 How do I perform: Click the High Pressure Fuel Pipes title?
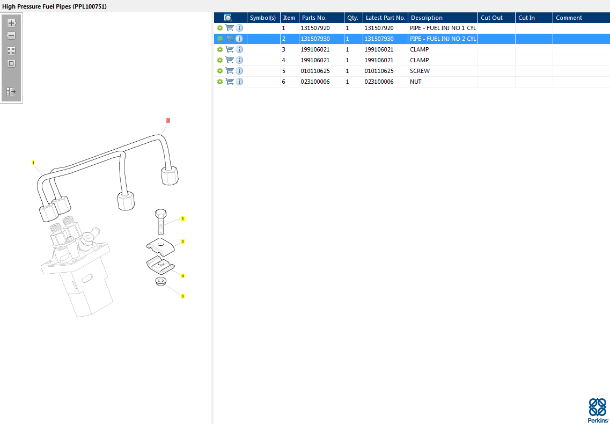pyautogui.click(x=55, y=6)
